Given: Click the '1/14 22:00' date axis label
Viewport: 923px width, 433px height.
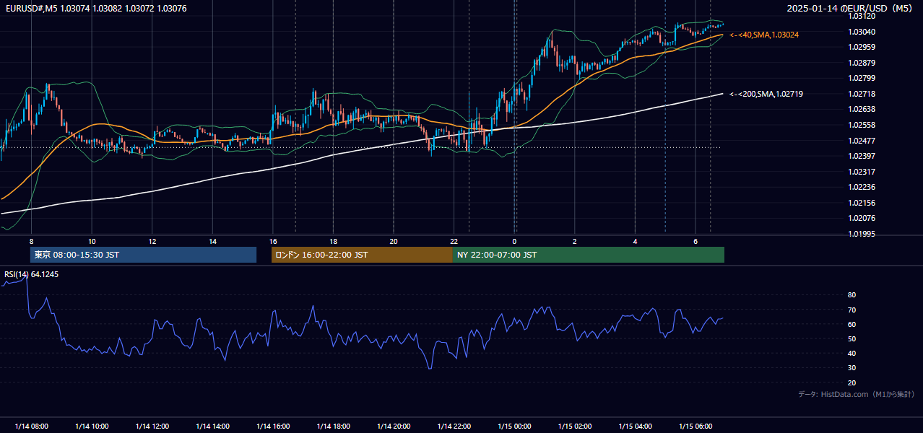Looking at the screenshot, I should click(x=454, y=427).
